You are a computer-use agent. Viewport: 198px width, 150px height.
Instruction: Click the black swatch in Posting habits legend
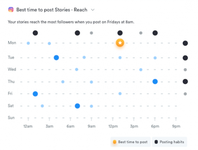click(156, 142)
